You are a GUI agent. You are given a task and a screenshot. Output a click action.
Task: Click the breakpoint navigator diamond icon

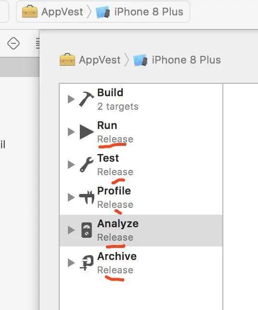click(x=13, y=43)
